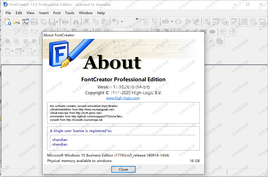Open the Window menu
This screenshot has width=268, height=177.
86,13
